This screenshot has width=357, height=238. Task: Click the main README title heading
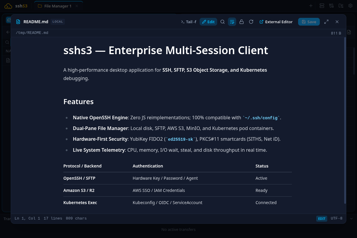166,50
